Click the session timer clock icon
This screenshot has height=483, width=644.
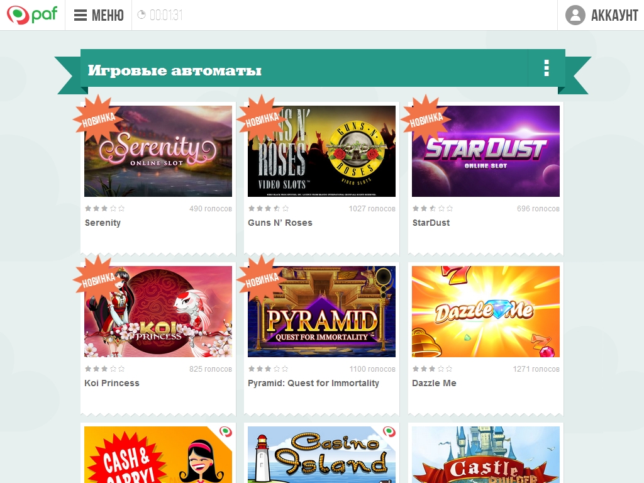[x=142, y=15]
